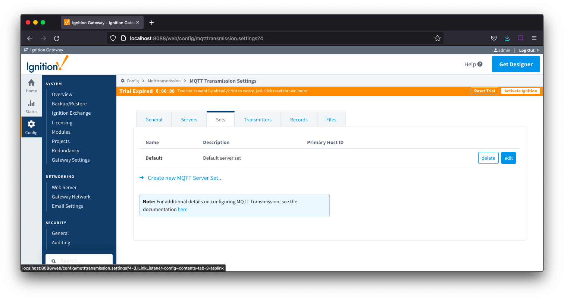564x299 pixels.
Task: Open the browser downloads panel
Action: (507, 38)
